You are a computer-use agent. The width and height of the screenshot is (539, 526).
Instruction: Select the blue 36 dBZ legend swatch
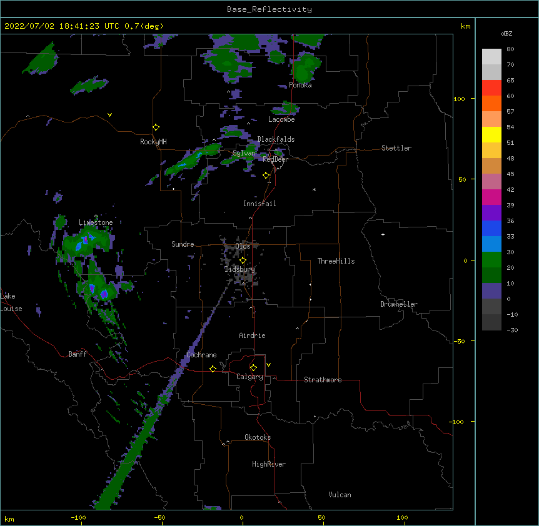tap(491, 228)
